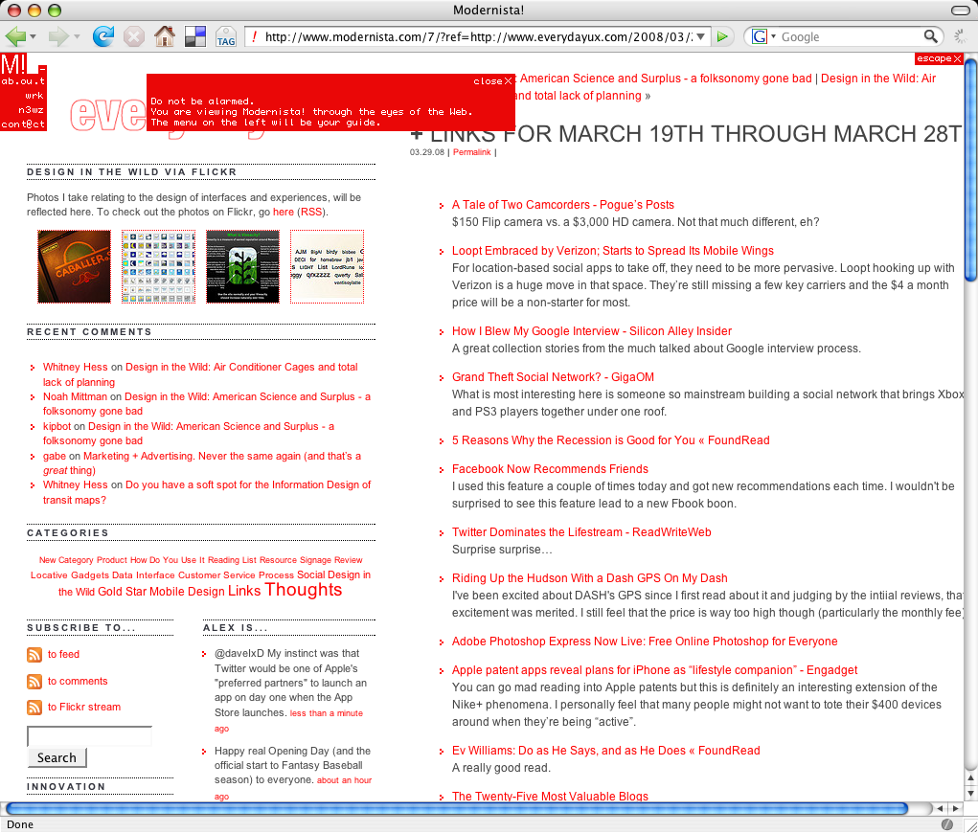Click the Search button in the sidebar
The image size is (978, 833).
click(x=57, y=757)
